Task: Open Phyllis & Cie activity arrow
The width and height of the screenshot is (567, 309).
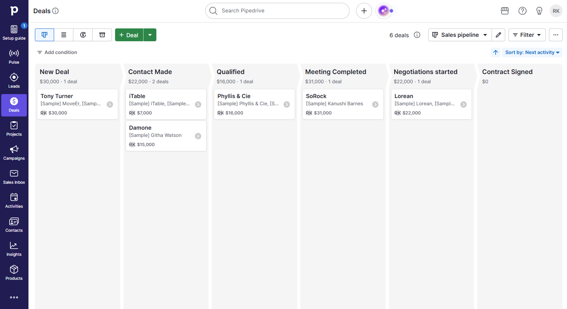Action: (287, 104)
